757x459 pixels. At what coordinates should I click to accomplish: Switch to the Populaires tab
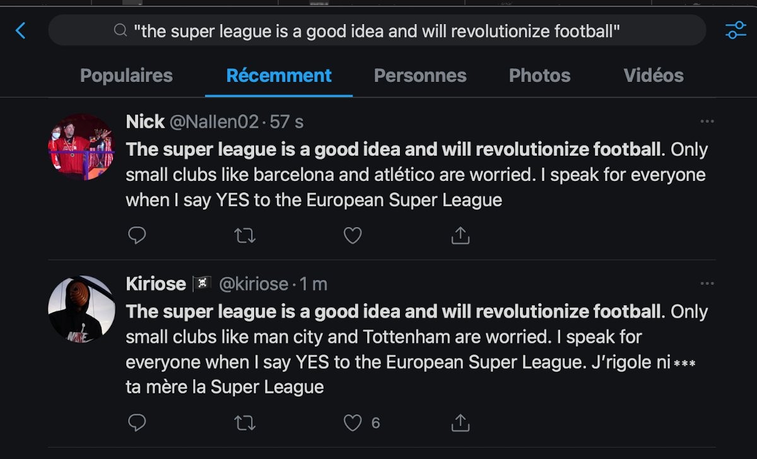(x=126, y=76)
